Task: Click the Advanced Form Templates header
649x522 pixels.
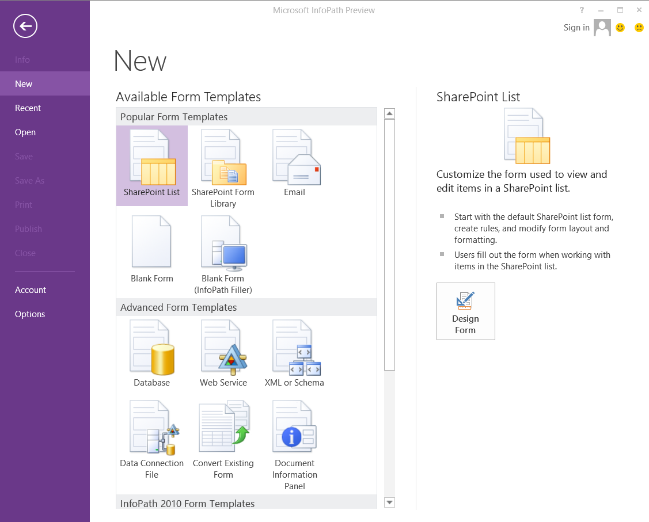Action: 246,307
